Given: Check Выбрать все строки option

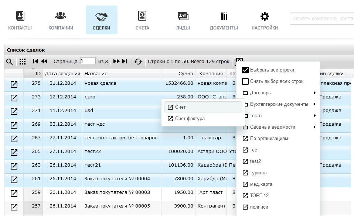Looking at the screenshot, I should pyautogui.click(x=245, y=70).
